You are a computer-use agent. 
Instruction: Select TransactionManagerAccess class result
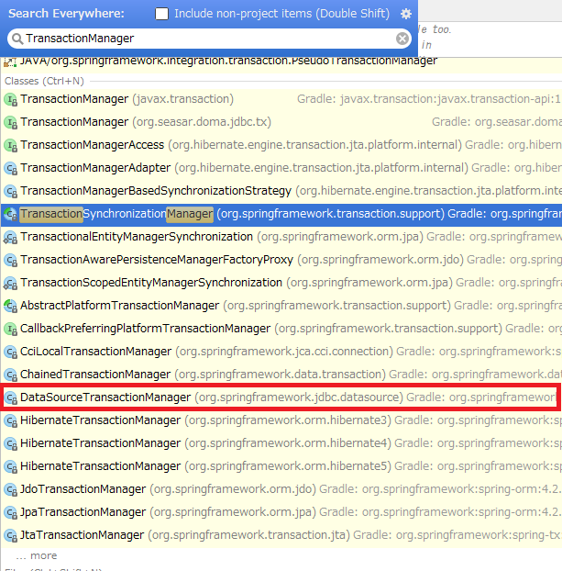pos(281,145)
